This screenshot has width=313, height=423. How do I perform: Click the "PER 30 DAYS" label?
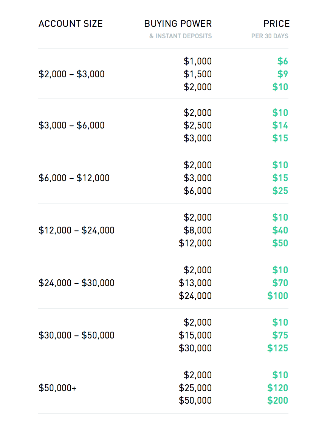click(x=270, y=36)
